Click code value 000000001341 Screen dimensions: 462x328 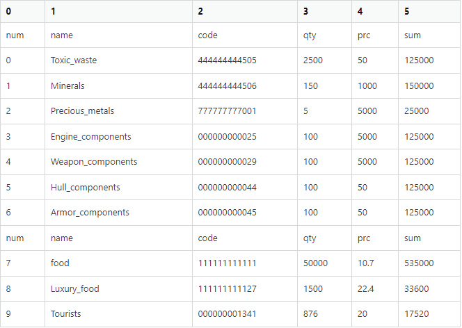click(x=227, y=314)
